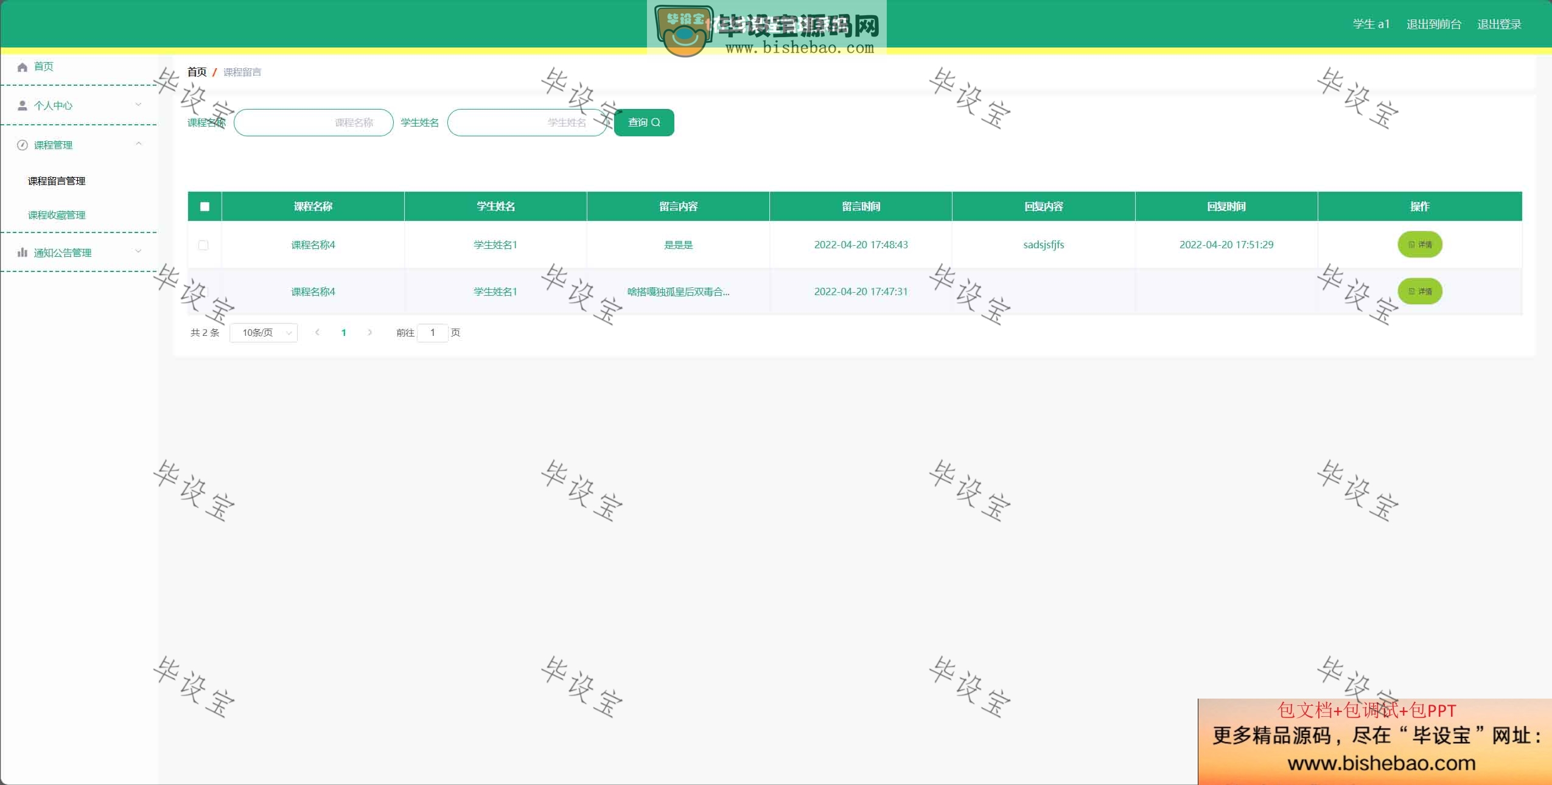Screen dimensions: 1552x785
Task: Click the truncated 啥搭嘎独孤皇后 message cell
Action: click(x=678, y=292)
